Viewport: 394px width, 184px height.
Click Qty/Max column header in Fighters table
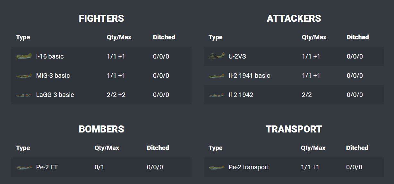[119, 37]
